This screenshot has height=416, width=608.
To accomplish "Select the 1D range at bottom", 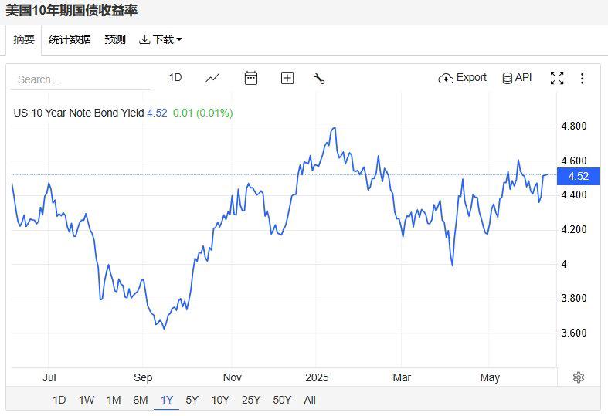I will [59, 400].
